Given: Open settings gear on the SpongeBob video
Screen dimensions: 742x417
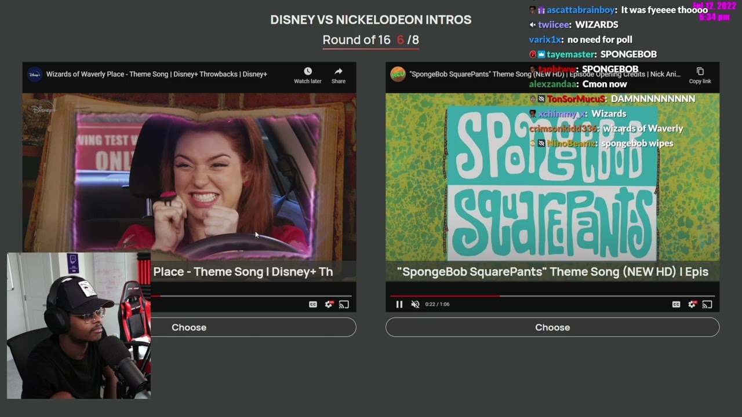Looking at the screenshot, I should click(x=692, y=304).
